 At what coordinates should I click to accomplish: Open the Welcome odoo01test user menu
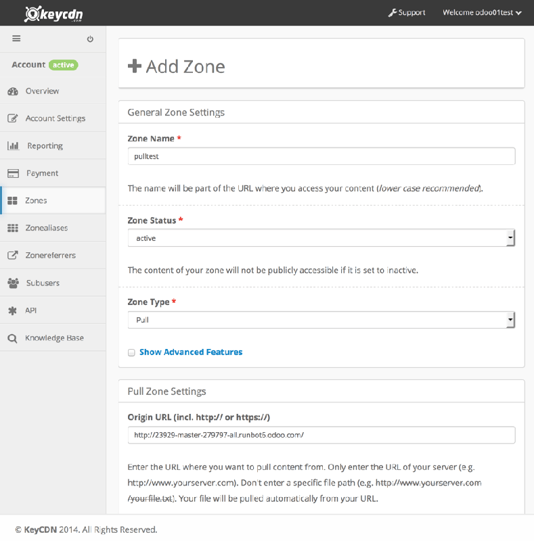click(x=481, y=13)
